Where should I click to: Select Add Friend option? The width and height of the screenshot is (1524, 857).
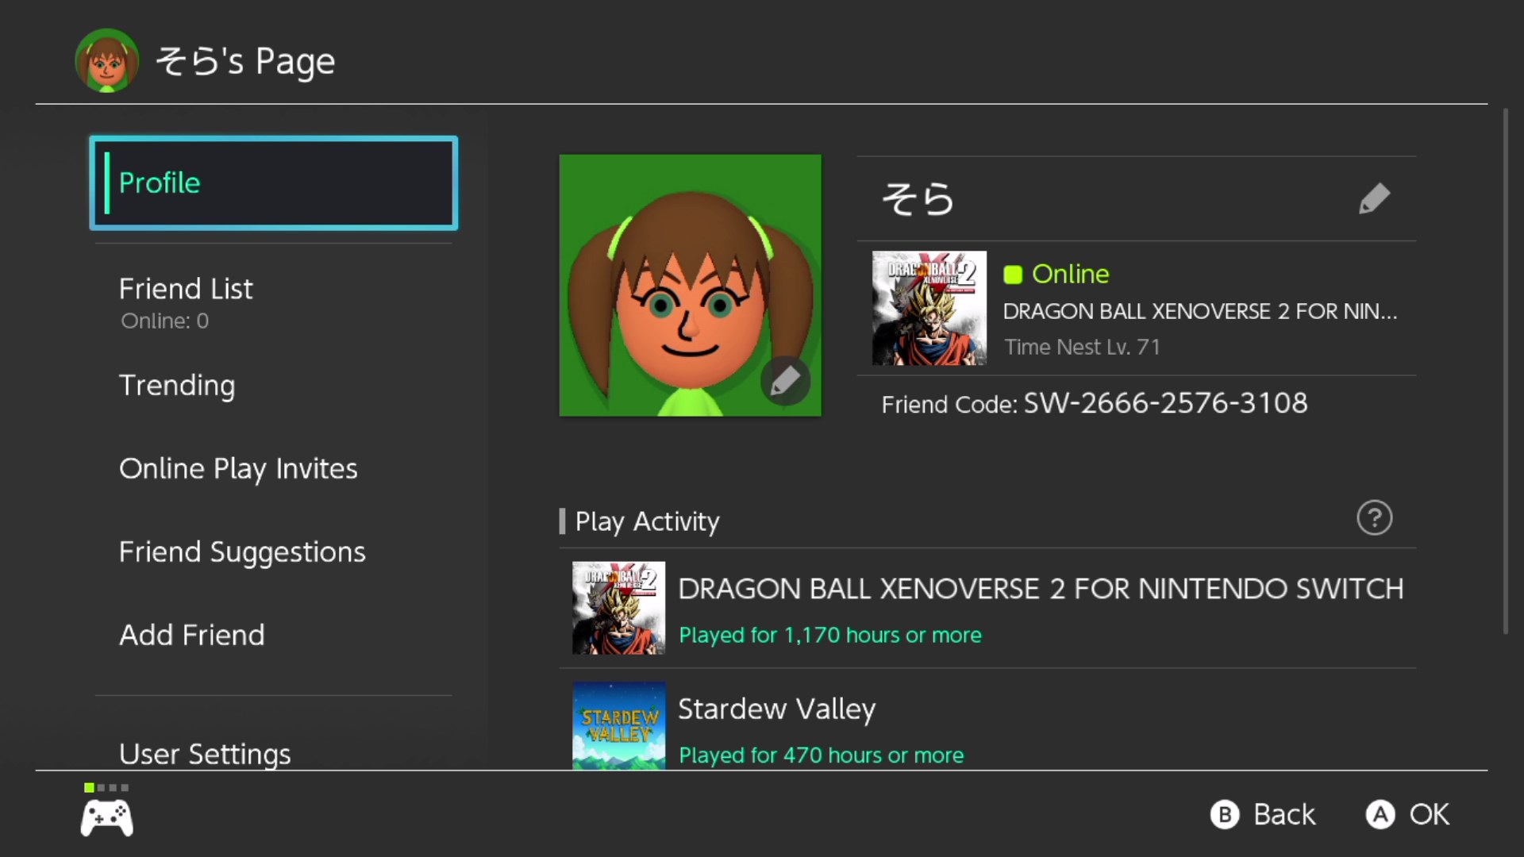(192, 636)
